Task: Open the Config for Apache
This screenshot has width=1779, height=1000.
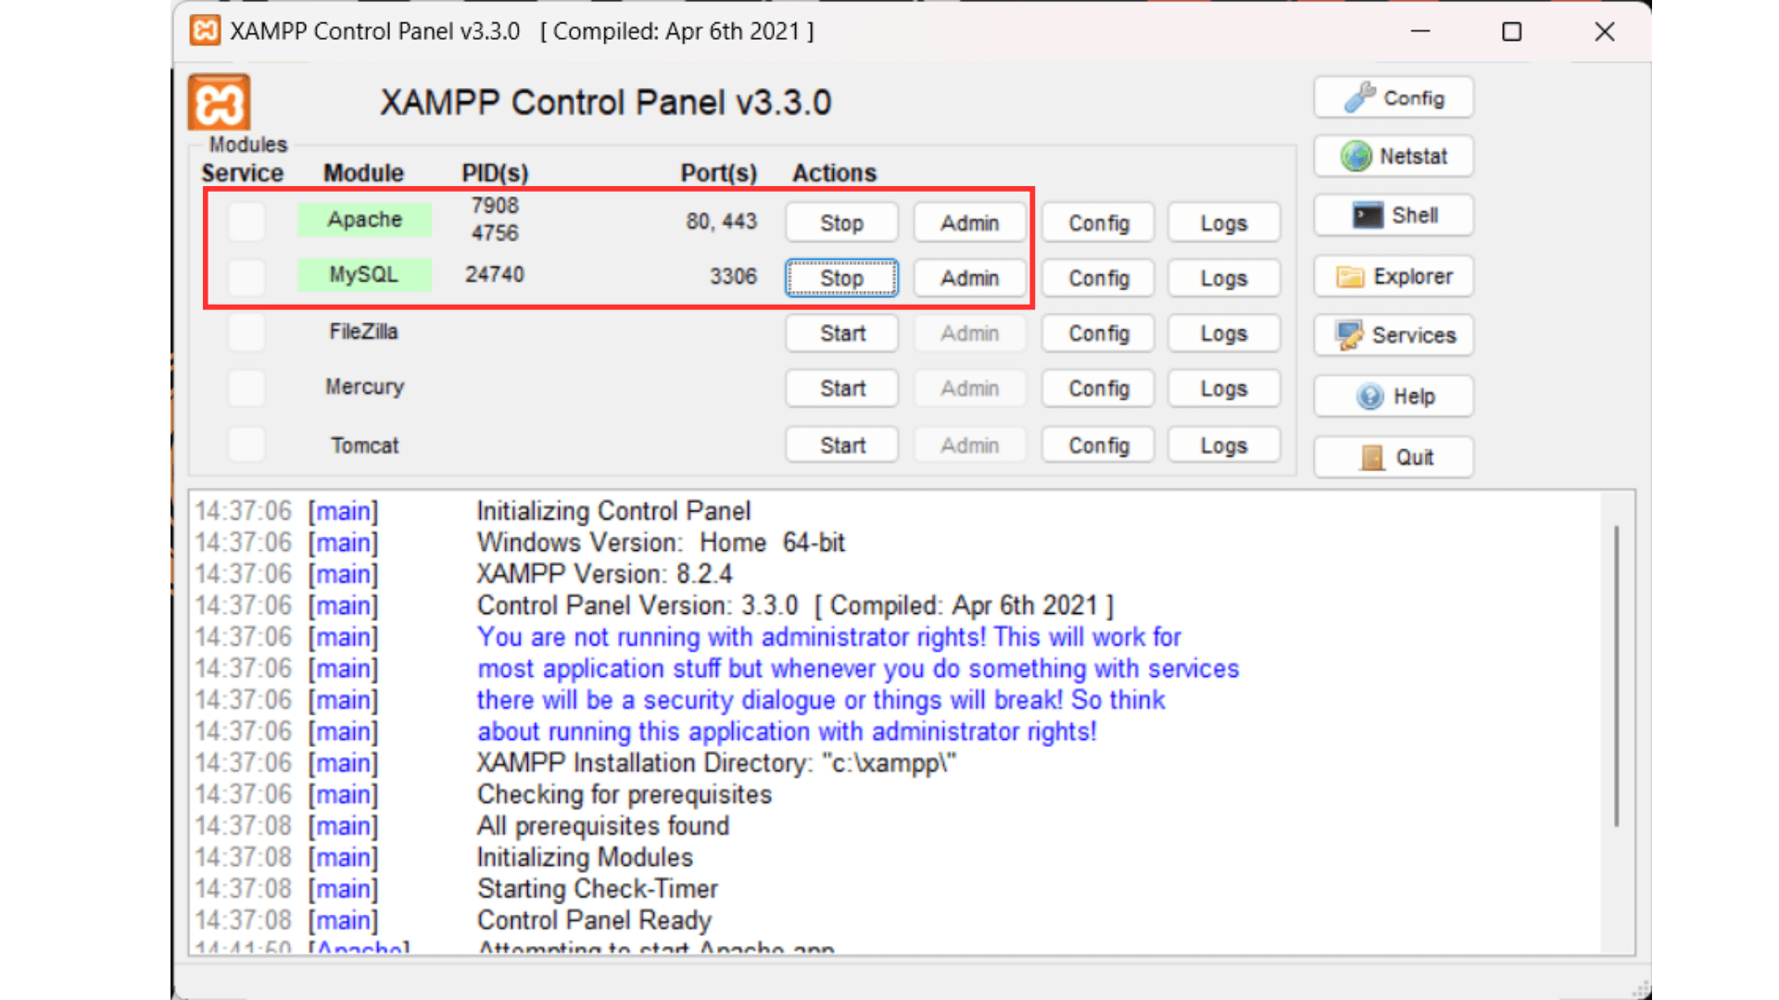Action: [x=1097, y=222]
